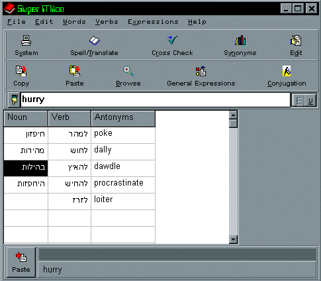Click the Super Milon red book title icon
This screenshot has height=281, width=321.
click(9, 9)
